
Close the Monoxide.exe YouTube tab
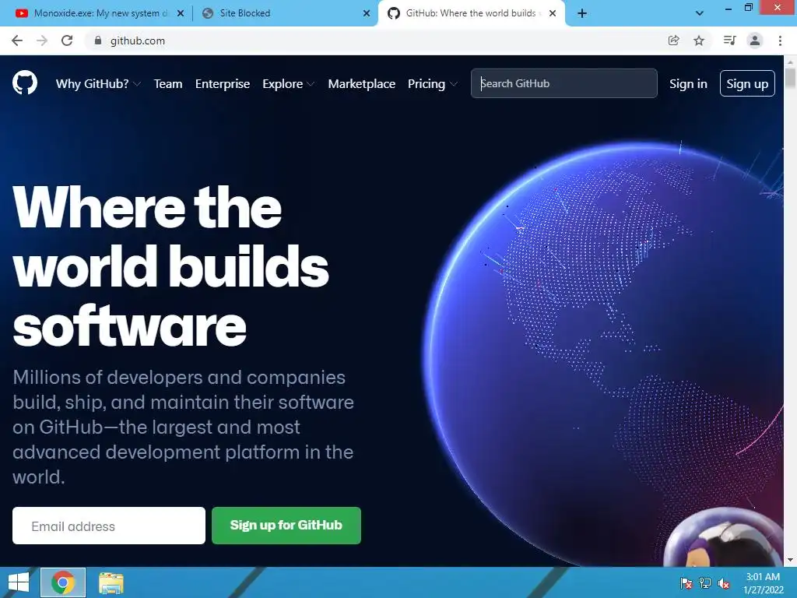coord(181,13)
